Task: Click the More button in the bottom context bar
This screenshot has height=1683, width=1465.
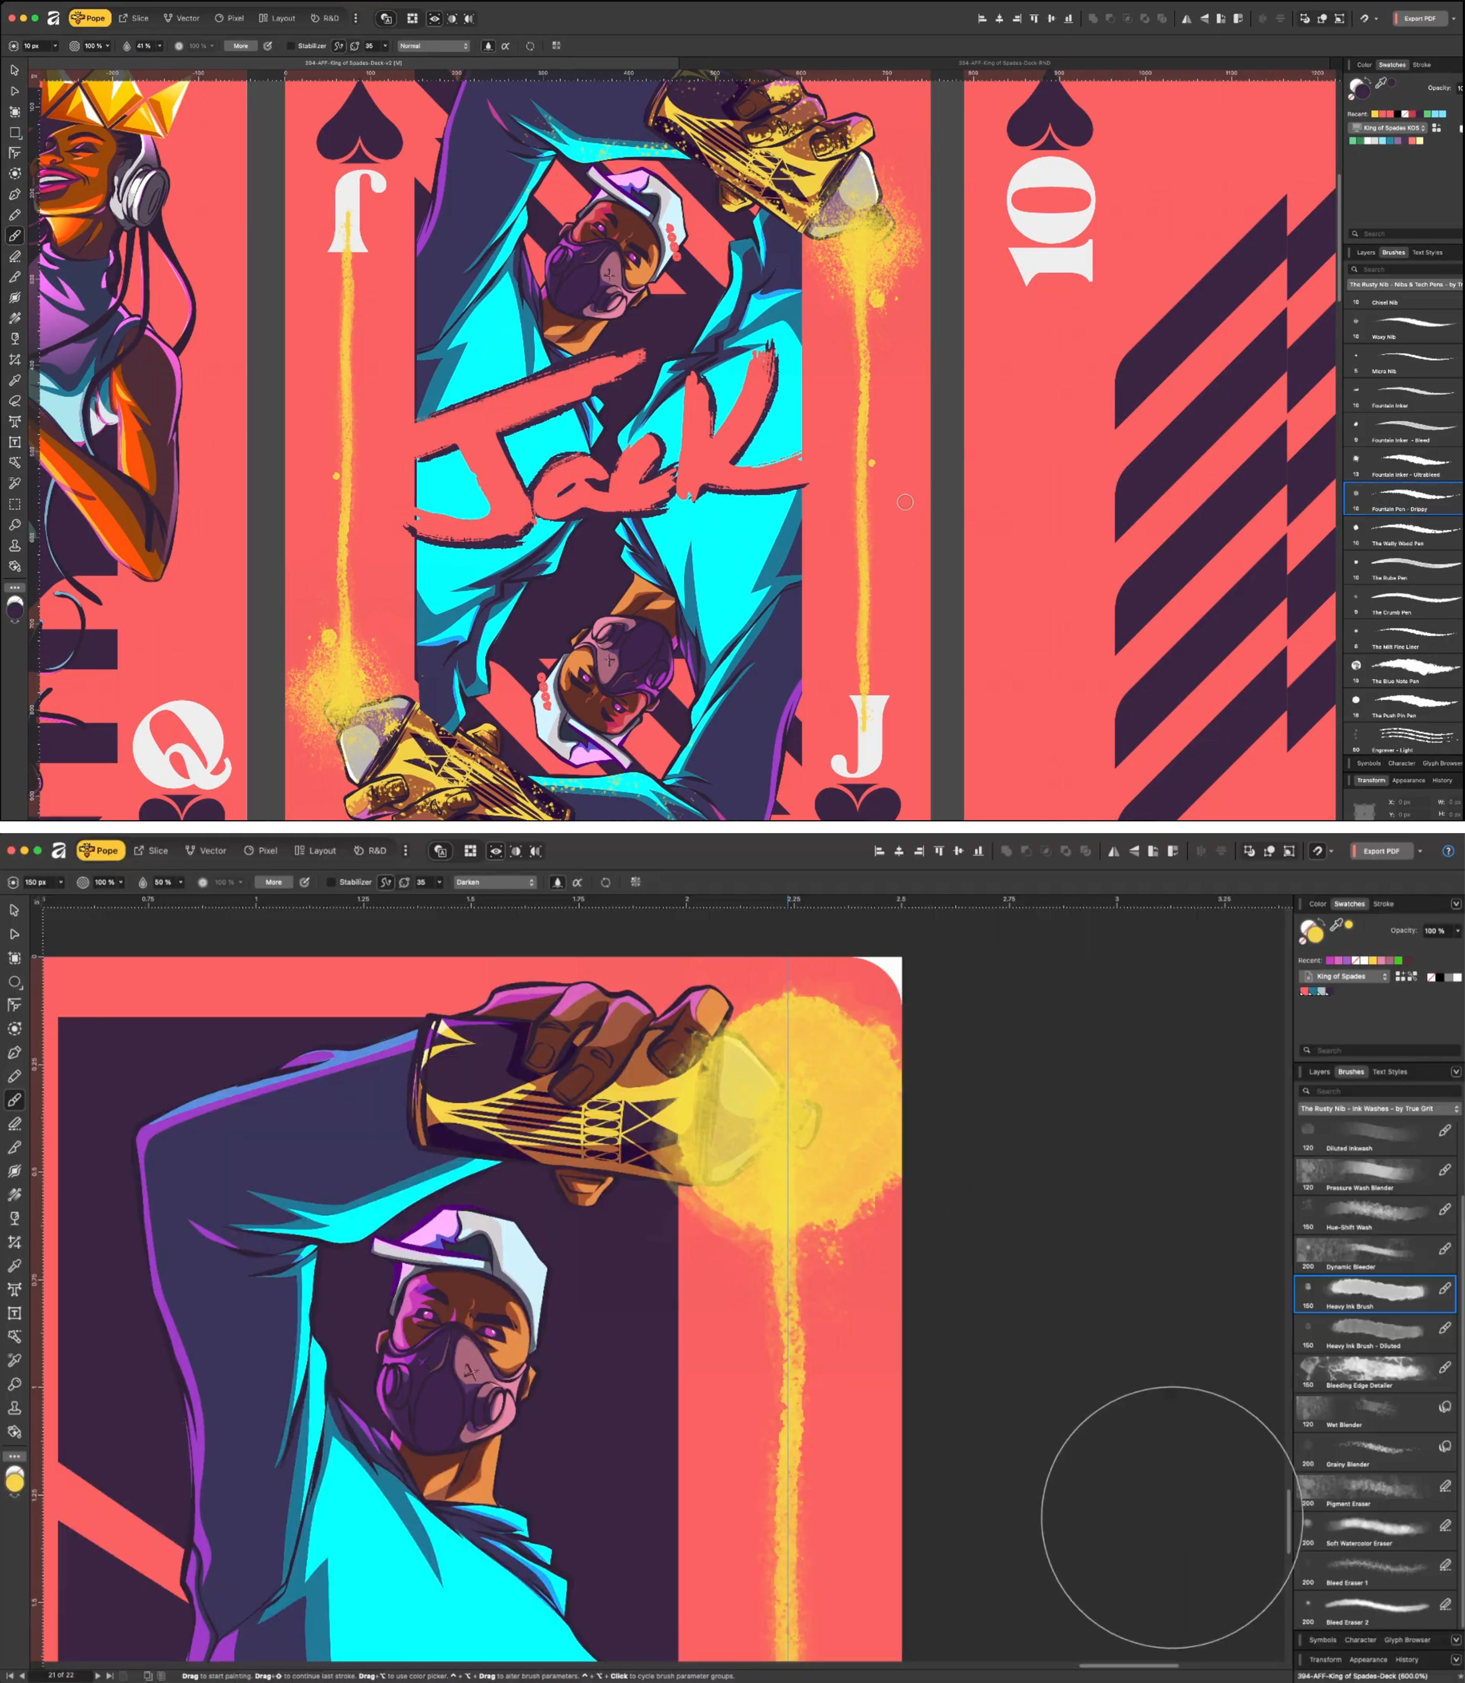Action: pyautogui.click(x=274, y=882)
